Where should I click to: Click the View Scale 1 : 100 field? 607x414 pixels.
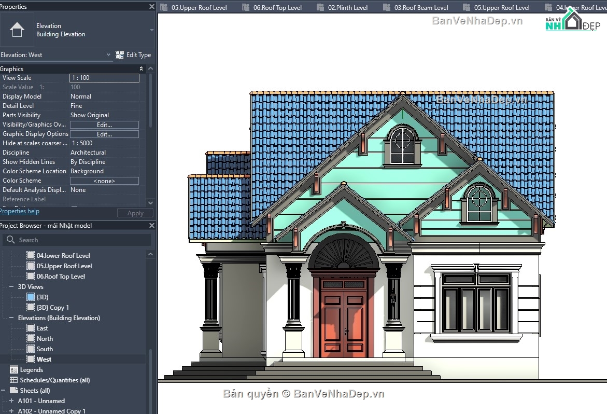105,78
